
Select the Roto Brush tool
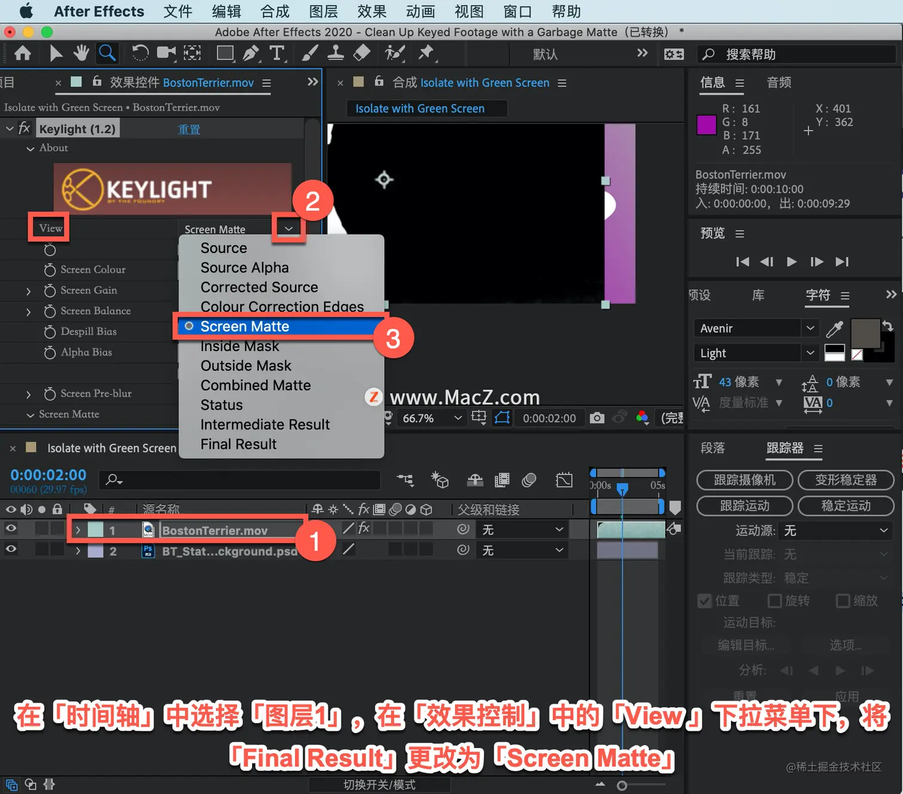(394, 54)
